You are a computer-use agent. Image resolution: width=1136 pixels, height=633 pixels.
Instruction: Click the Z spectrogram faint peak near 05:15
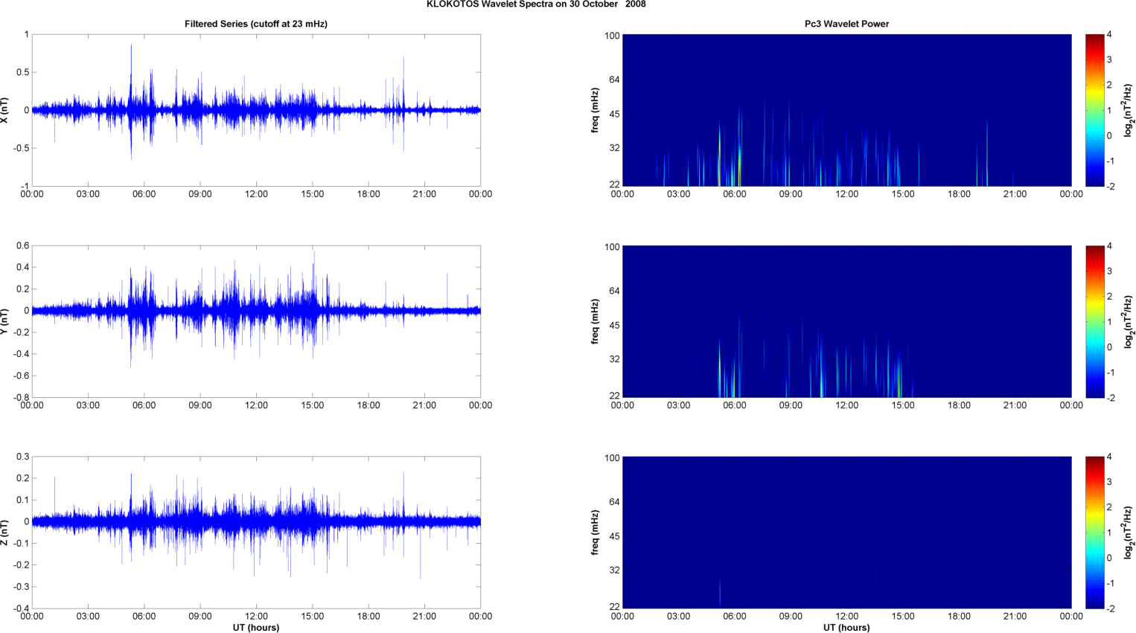coord(720,593)
